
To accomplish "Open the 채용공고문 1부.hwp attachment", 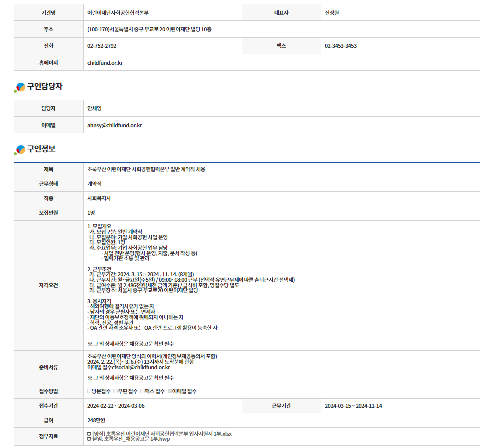I will (131, 439).
